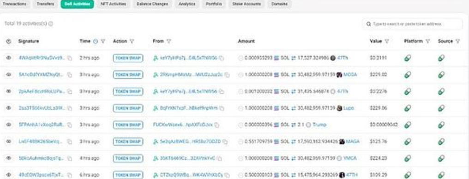Open the Source column filter
This screenshot has height=179, width=469.
(457, 41)
